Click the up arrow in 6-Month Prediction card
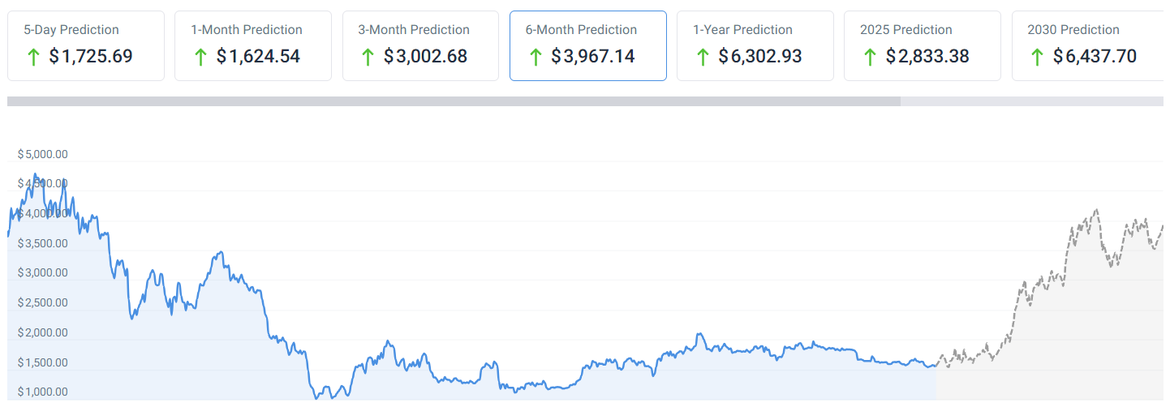1170x407 pixels. [535, 57]
